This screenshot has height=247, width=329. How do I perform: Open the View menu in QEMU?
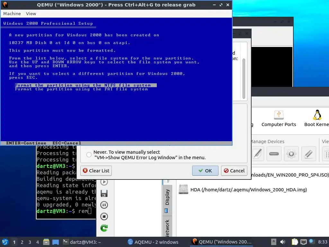(31, 14)
